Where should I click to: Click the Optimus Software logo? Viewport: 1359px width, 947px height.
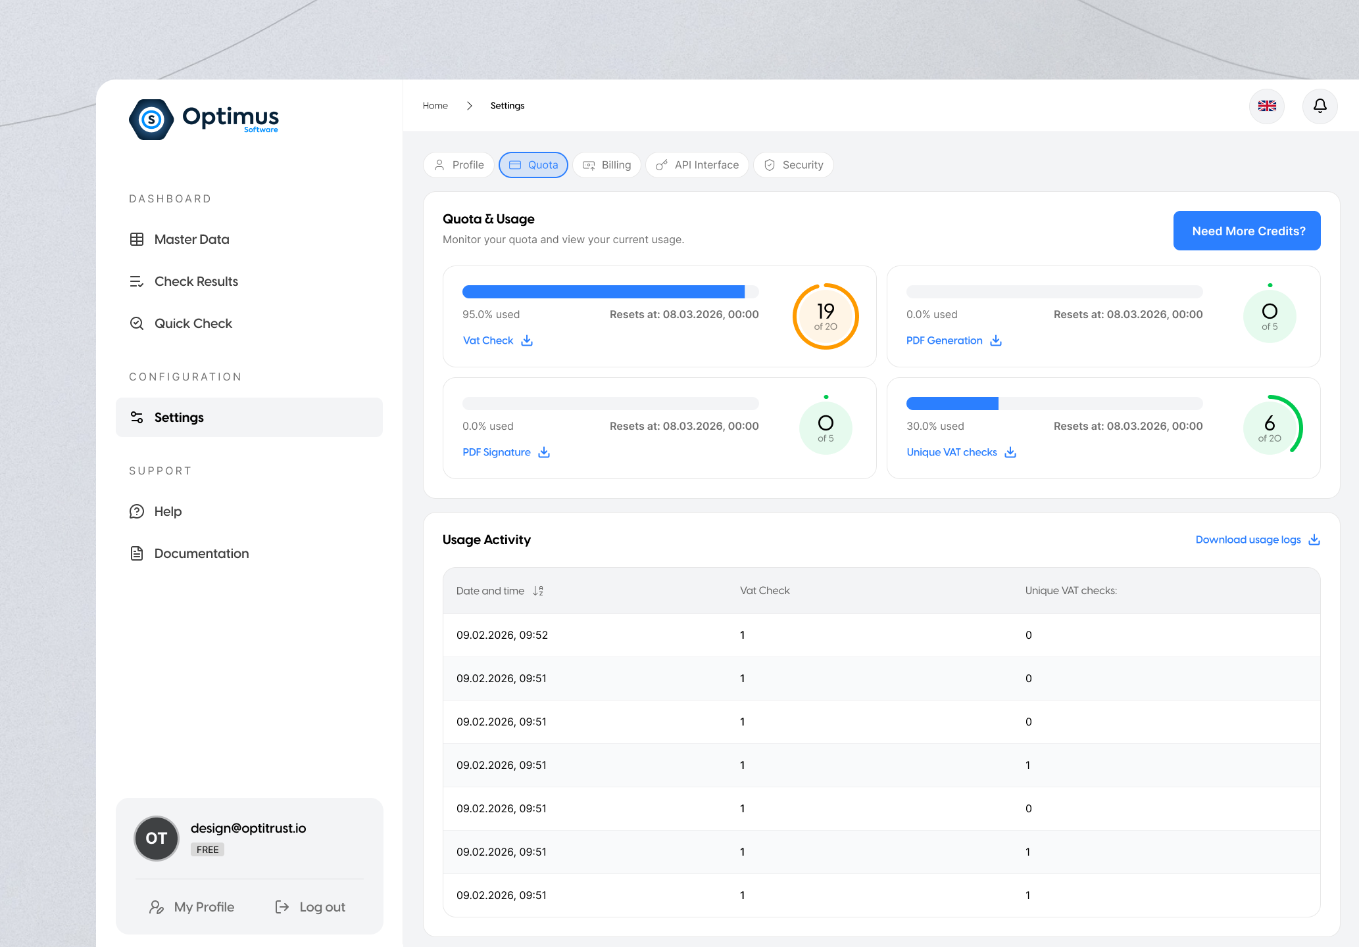click(x=203, y=119)
